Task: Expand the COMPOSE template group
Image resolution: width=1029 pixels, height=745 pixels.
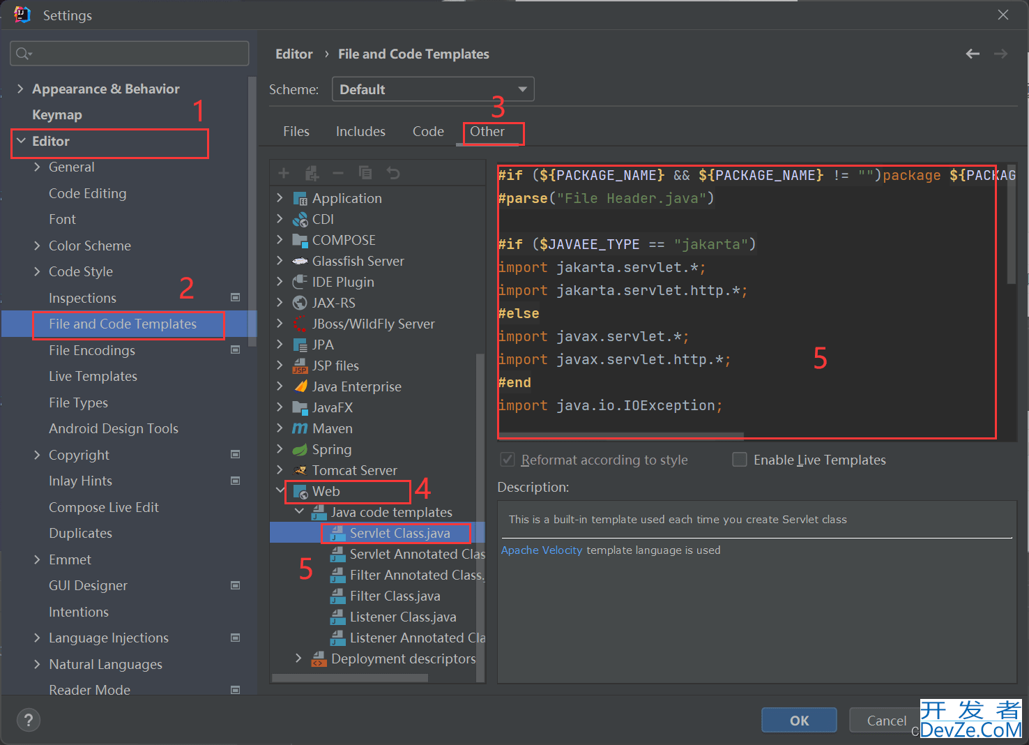Action: tap(280, 240)
